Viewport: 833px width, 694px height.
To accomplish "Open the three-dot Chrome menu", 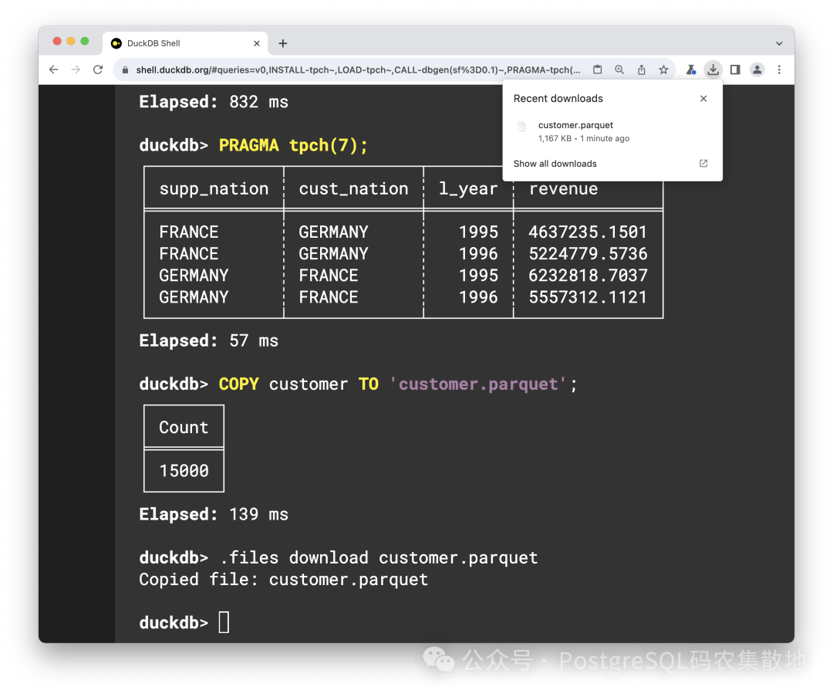I will coord(780,69).
